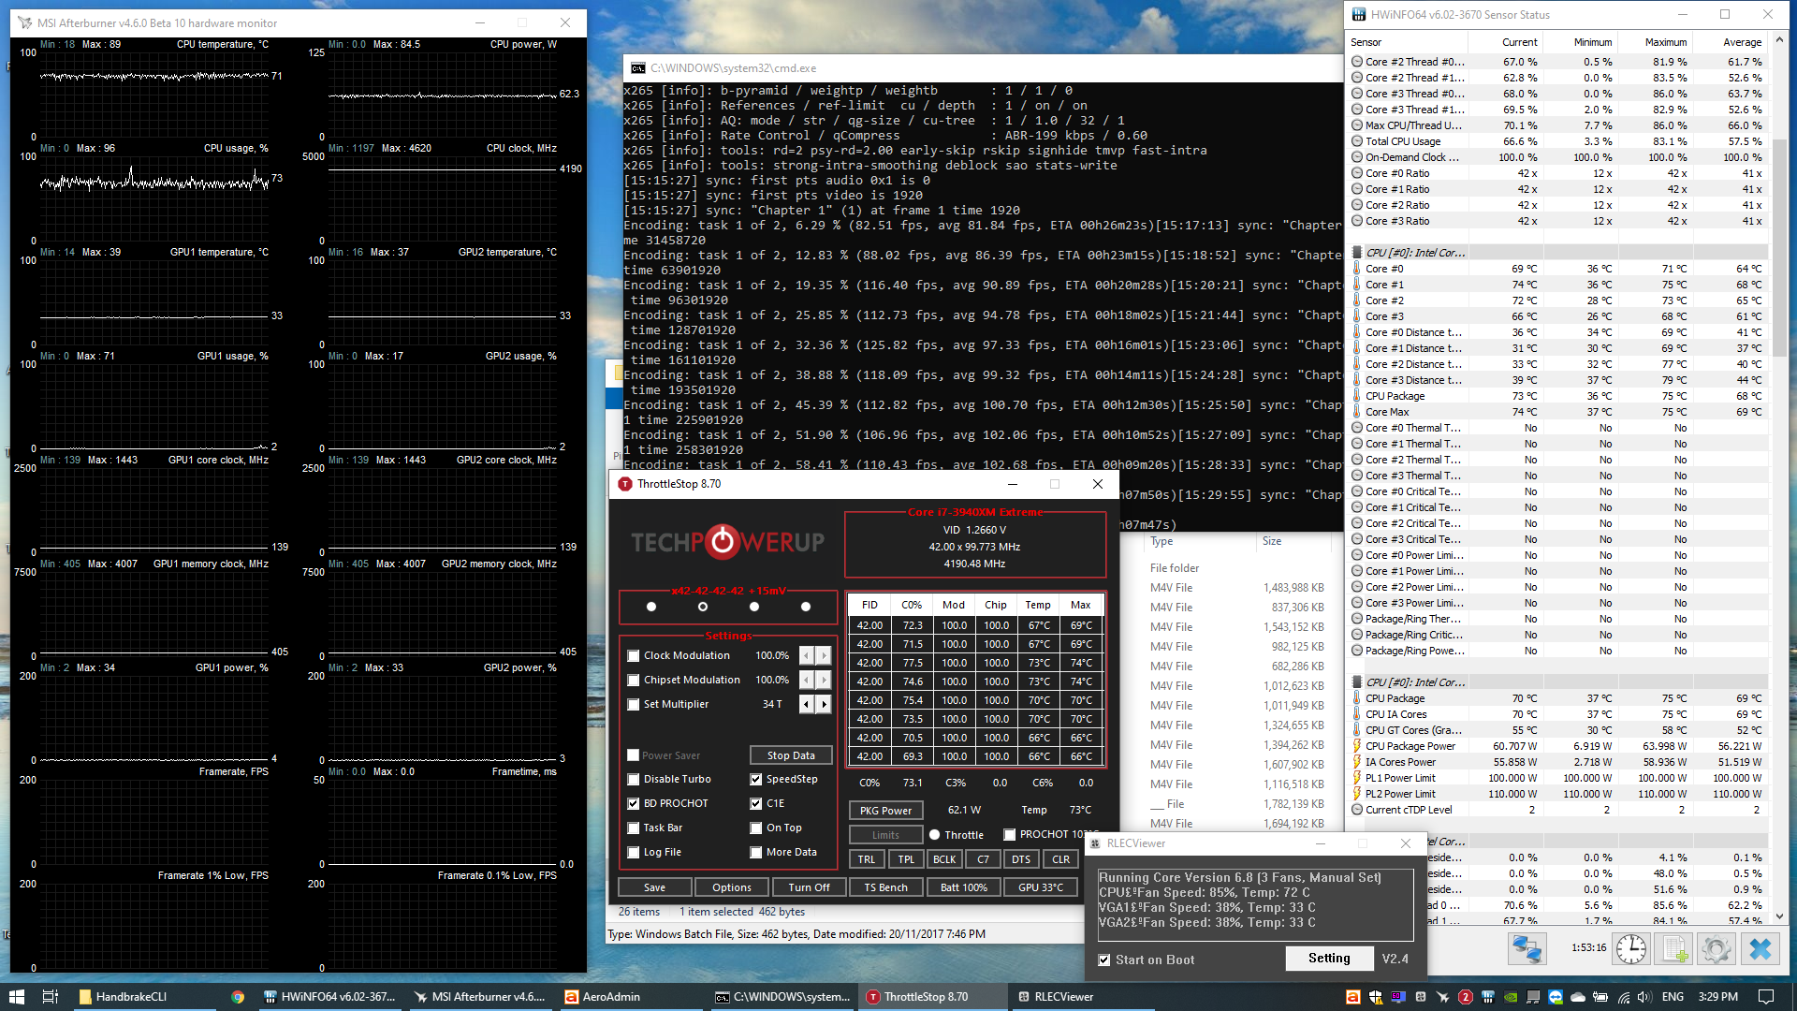Switch to AeroAdmin taskbar item
The width and height of the screenshot is (1797, 1011).
click(602, 997)
